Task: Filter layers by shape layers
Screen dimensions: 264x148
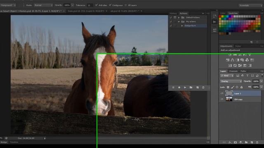Action: (252, 76)
